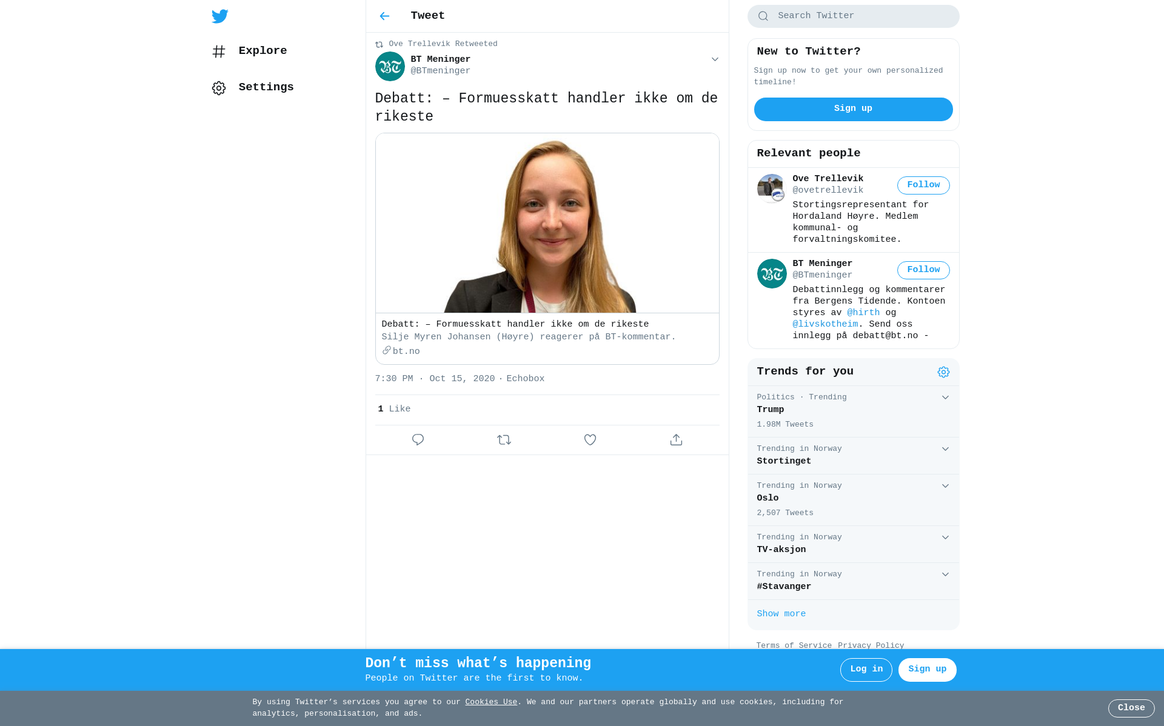Open Explore in the sidebar
This screenshot has height=726, width=1164.
[x=262, y=51]
